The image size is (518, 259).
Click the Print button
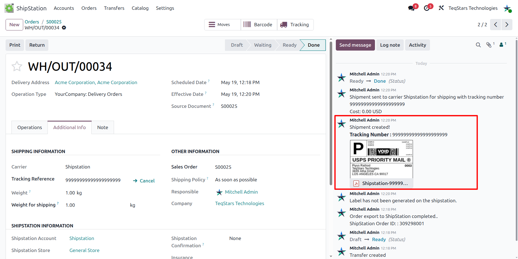coord(15,45)
